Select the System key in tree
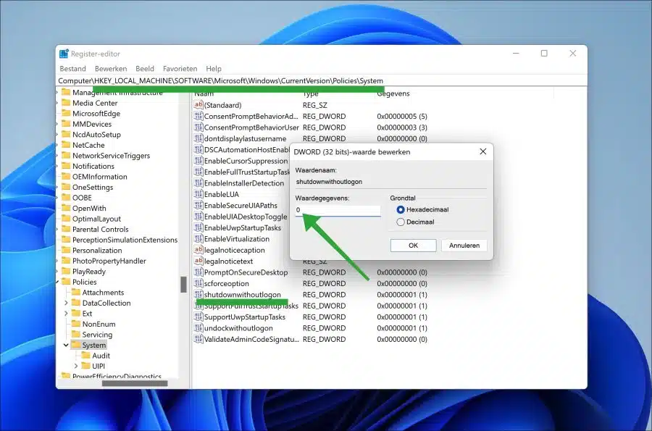This screenshot has width=652, height=431. pyautogui.click(x=94, y=345)
